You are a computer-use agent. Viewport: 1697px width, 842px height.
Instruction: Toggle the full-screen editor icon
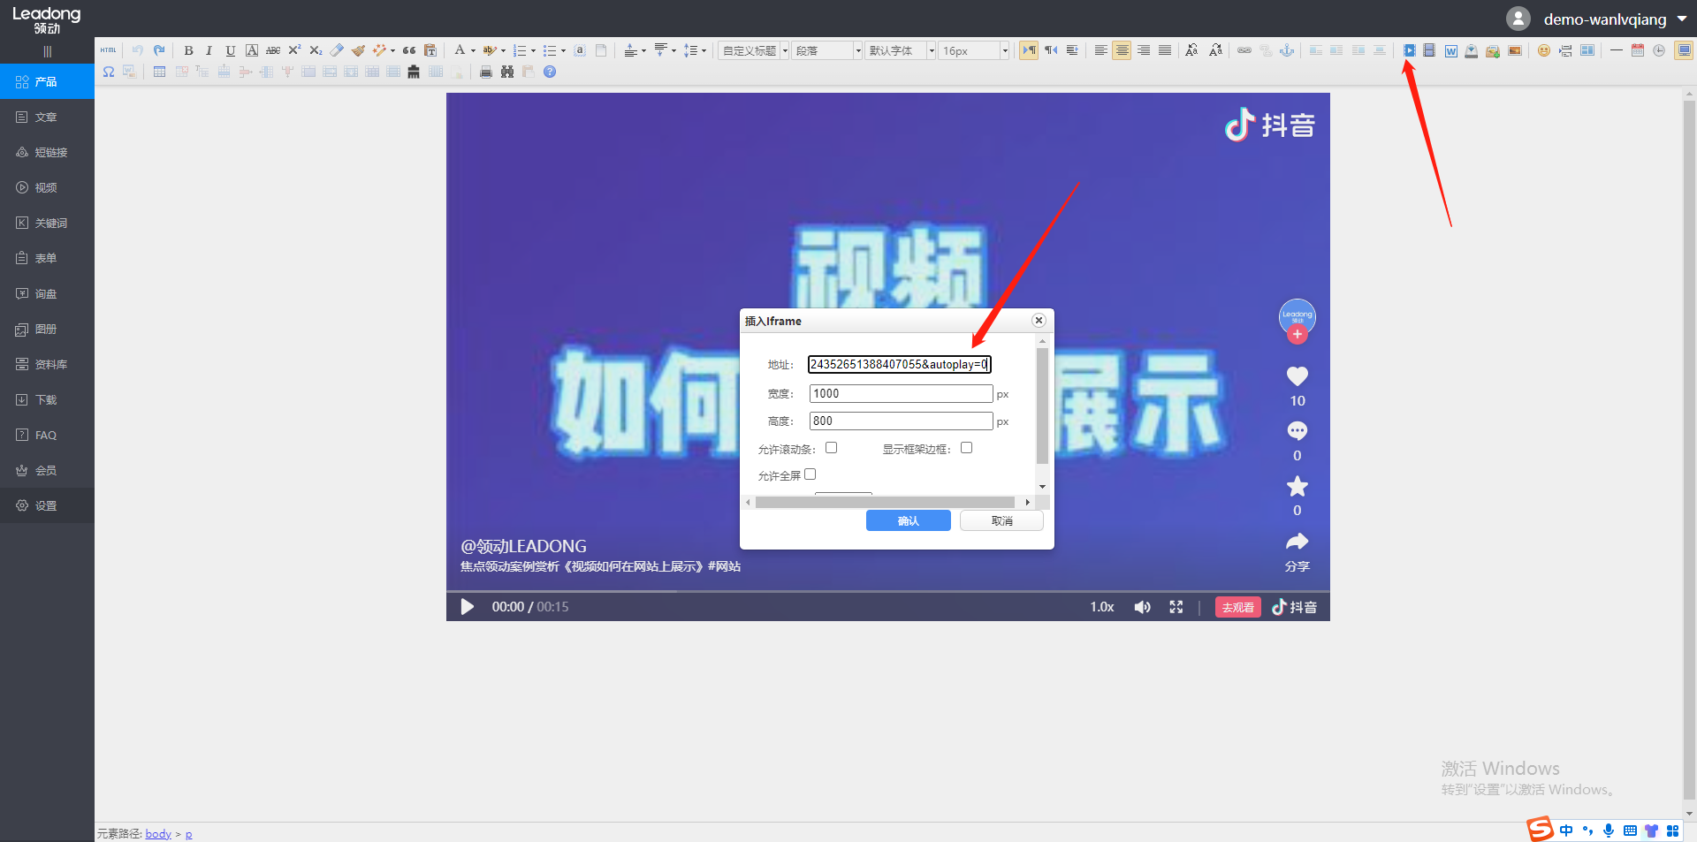tap(1685, 50)
